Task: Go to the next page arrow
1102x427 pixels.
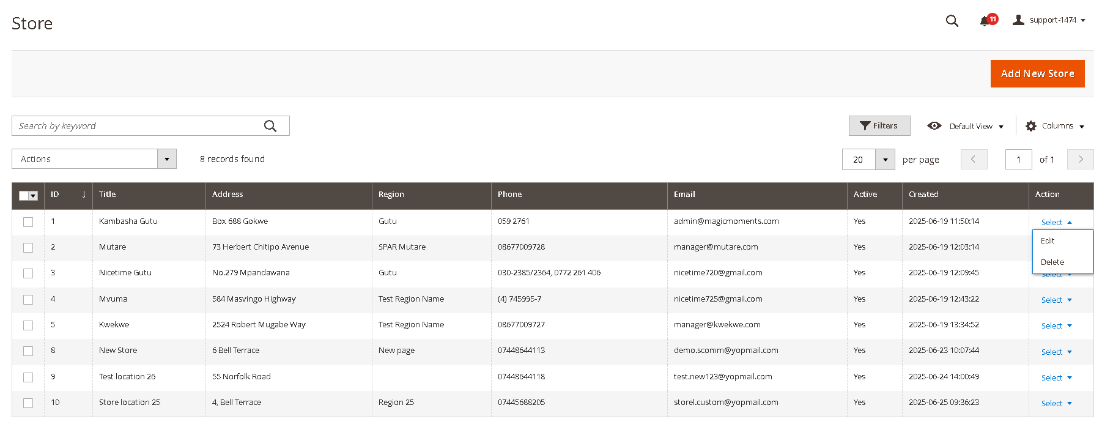Action: 1080,159
